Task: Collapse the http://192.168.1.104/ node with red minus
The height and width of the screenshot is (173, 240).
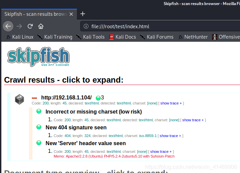Action: (x=34, y=98)
